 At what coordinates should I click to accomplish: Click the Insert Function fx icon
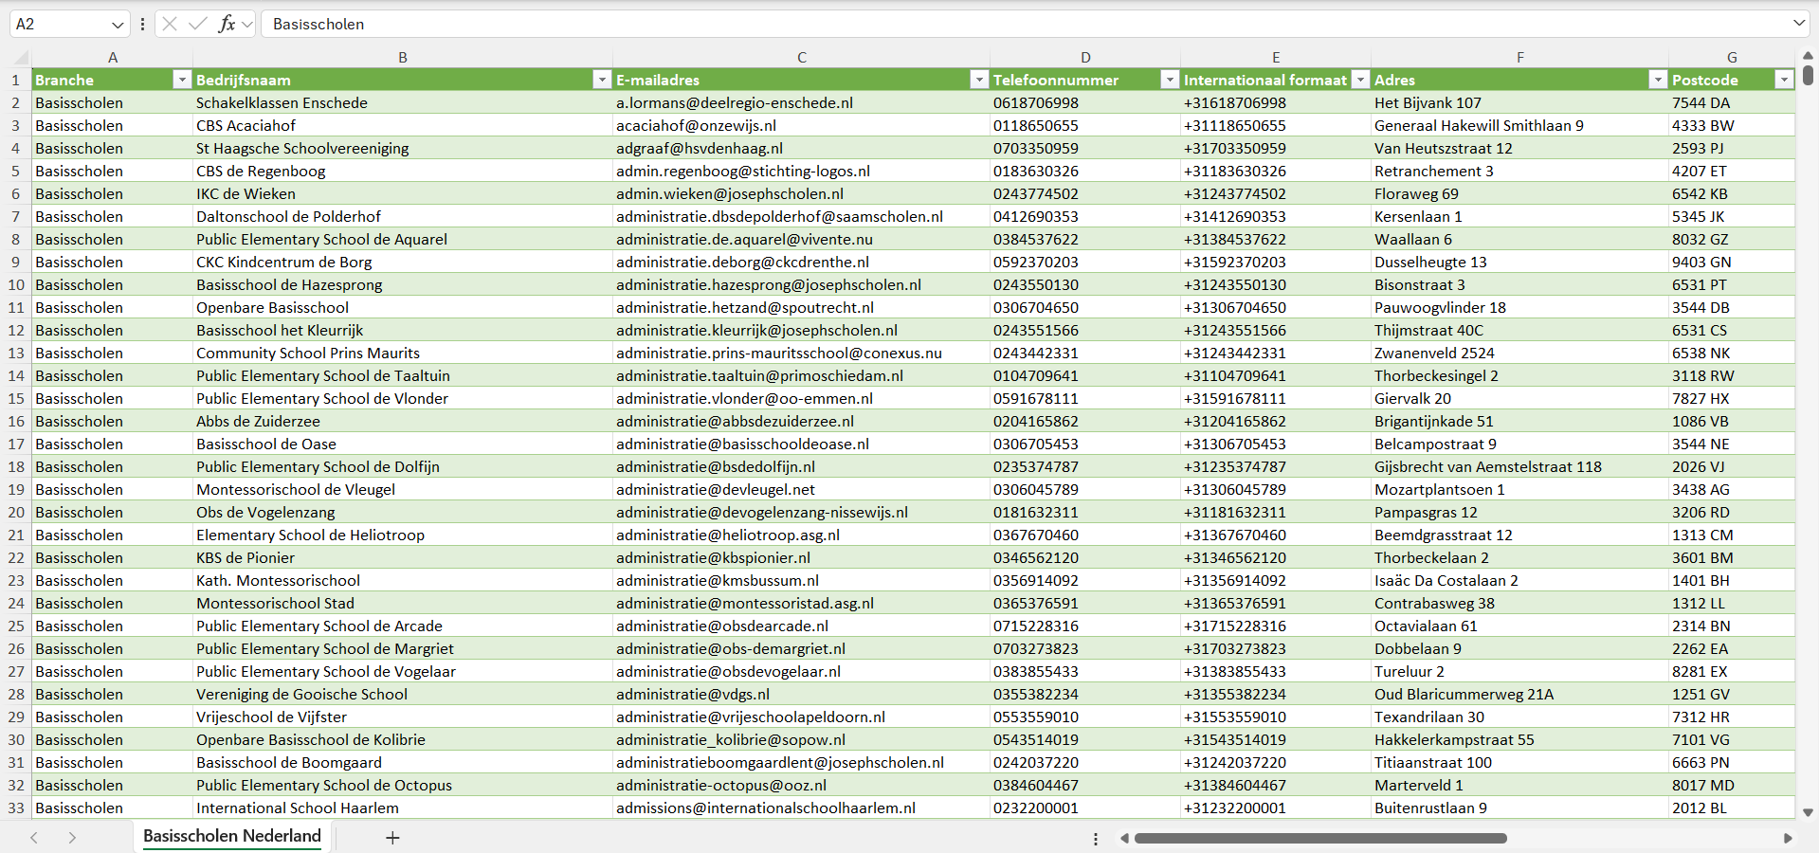[x=227, y=24]
